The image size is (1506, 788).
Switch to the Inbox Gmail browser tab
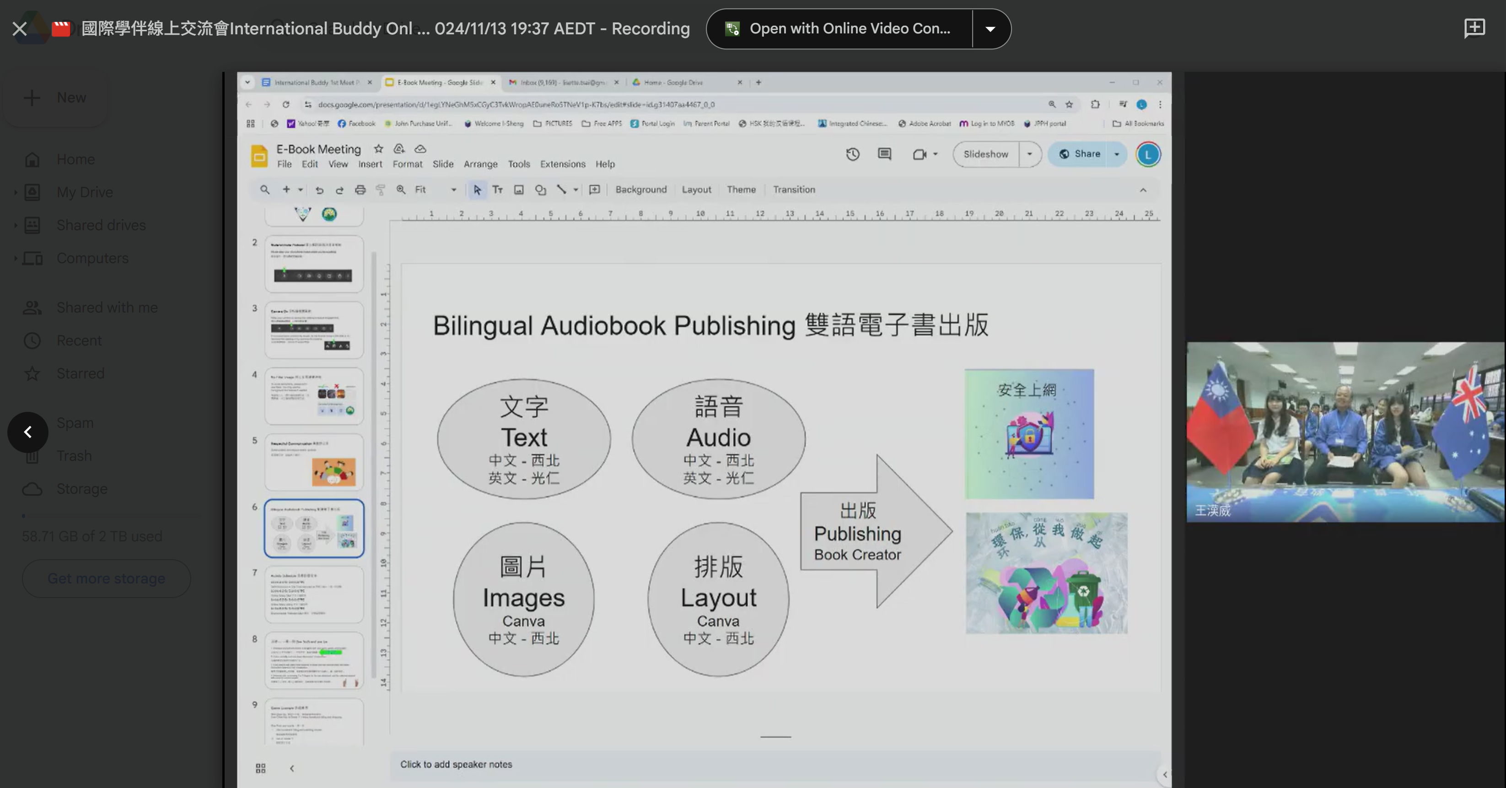[x=562, y=82]
